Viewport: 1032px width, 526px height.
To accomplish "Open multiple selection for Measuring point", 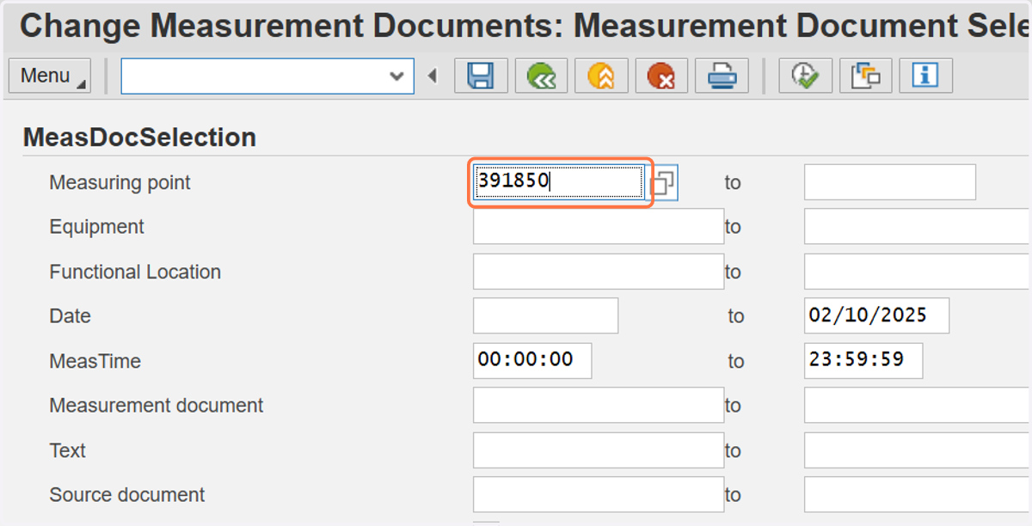I will click(x=664, y=182).
